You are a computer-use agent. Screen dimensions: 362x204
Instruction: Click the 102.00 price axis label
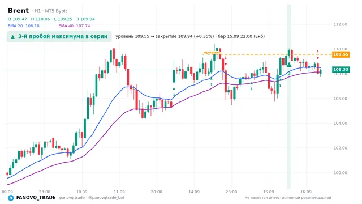(341, 148)
